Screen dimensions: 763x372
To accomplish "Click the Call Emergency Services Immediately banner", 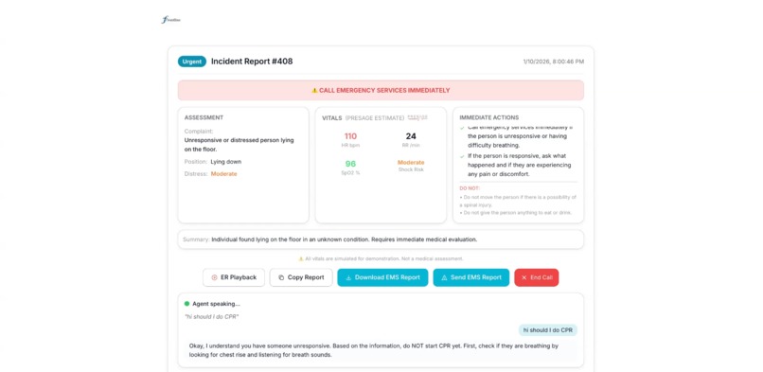I will click(x=381, y=91).
